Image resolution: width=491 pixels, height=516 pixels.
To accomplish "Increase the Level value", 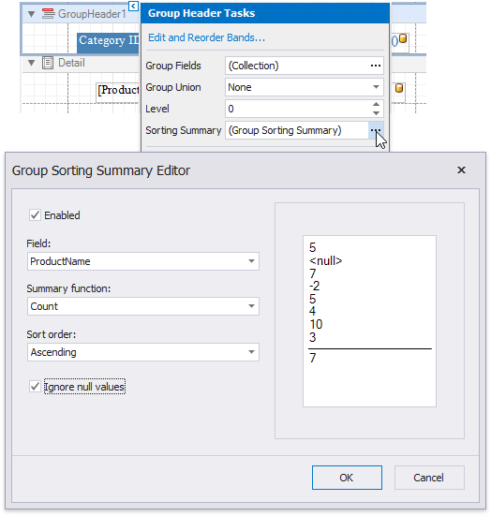I will (376, 104).
